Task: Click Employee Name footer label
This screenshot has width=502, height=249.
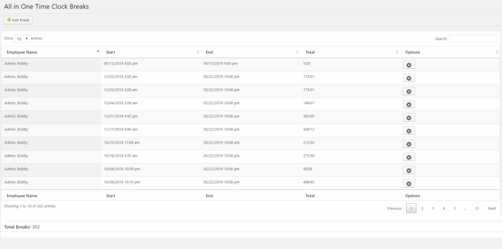Action: pyautogui.click(x=22, y=196)
